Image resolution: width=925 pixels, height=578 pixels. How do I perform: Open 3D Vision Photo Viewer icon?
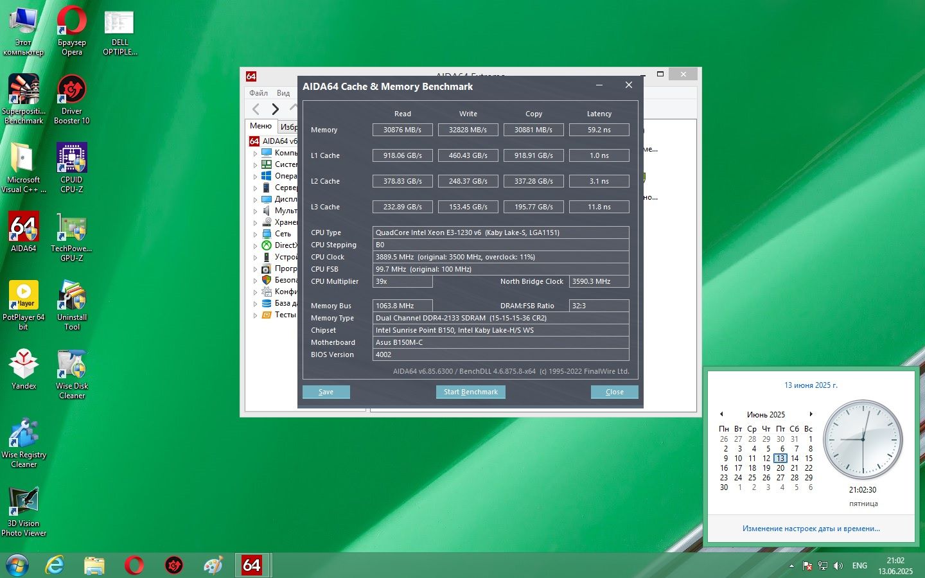(24, 511)
